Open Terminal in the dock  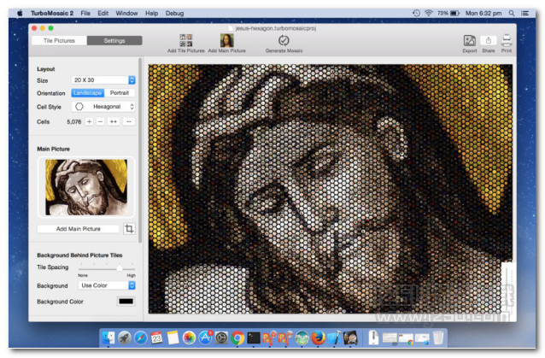click(254, 337)
